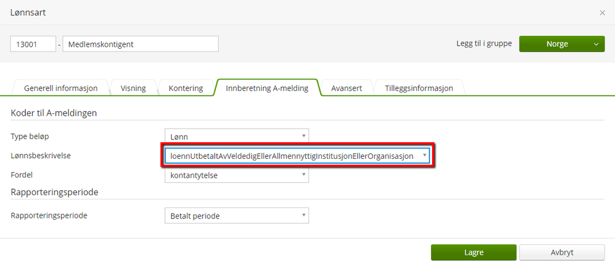Screen dimensions: 615x269
Task: Expand the Fordel dropdown
Action: point(236,175)
